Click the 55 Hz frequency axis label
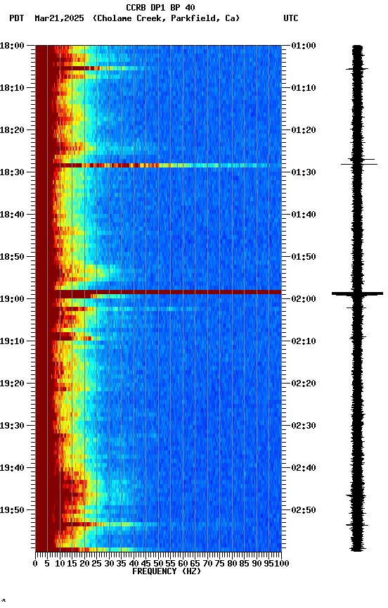The image size is (388, 608). click(170, 564)
